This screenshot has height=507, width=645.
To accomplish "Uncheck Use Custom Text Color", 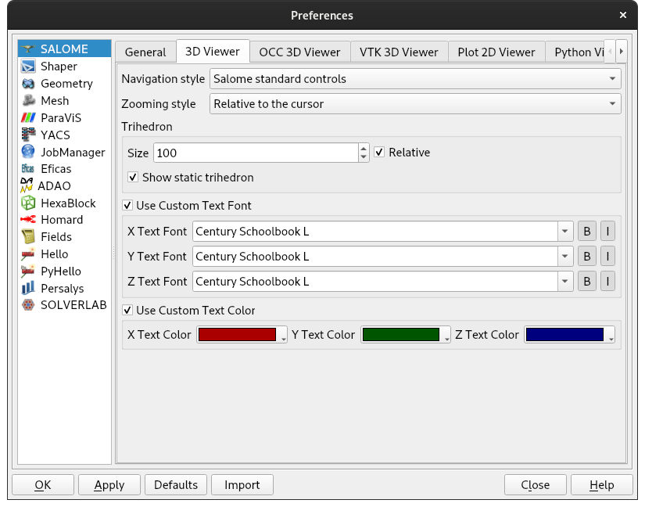I will [x=127, y=311].
